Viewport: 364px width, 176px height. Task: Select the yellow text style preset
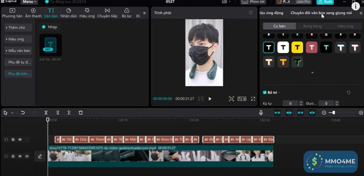[297, 48]
